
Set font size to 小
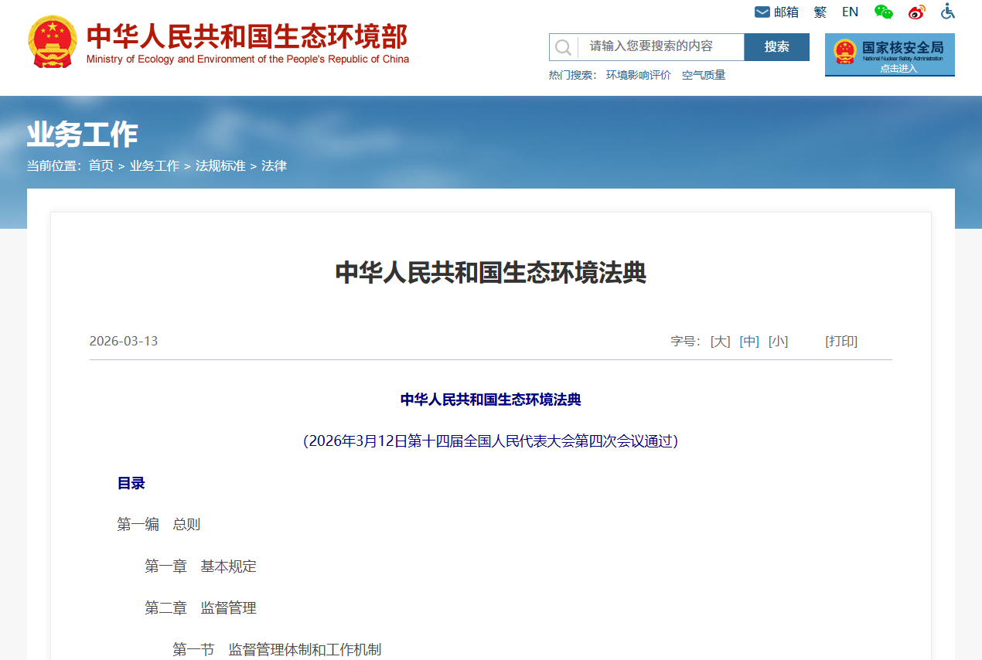coord(778,342)
